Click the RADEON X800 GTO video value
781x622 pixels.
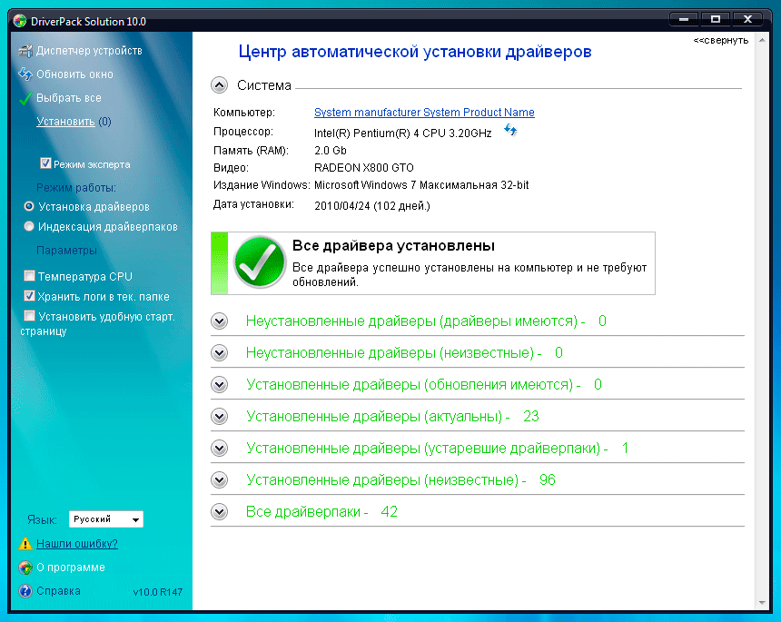[364, 168]
